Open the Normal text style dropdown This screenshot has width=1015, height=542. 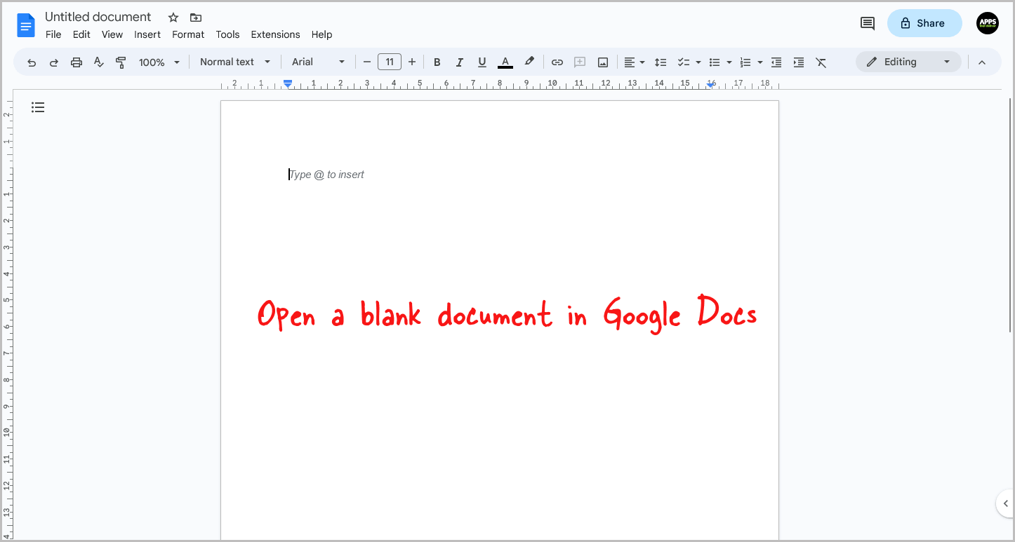(x=235, y=62)
